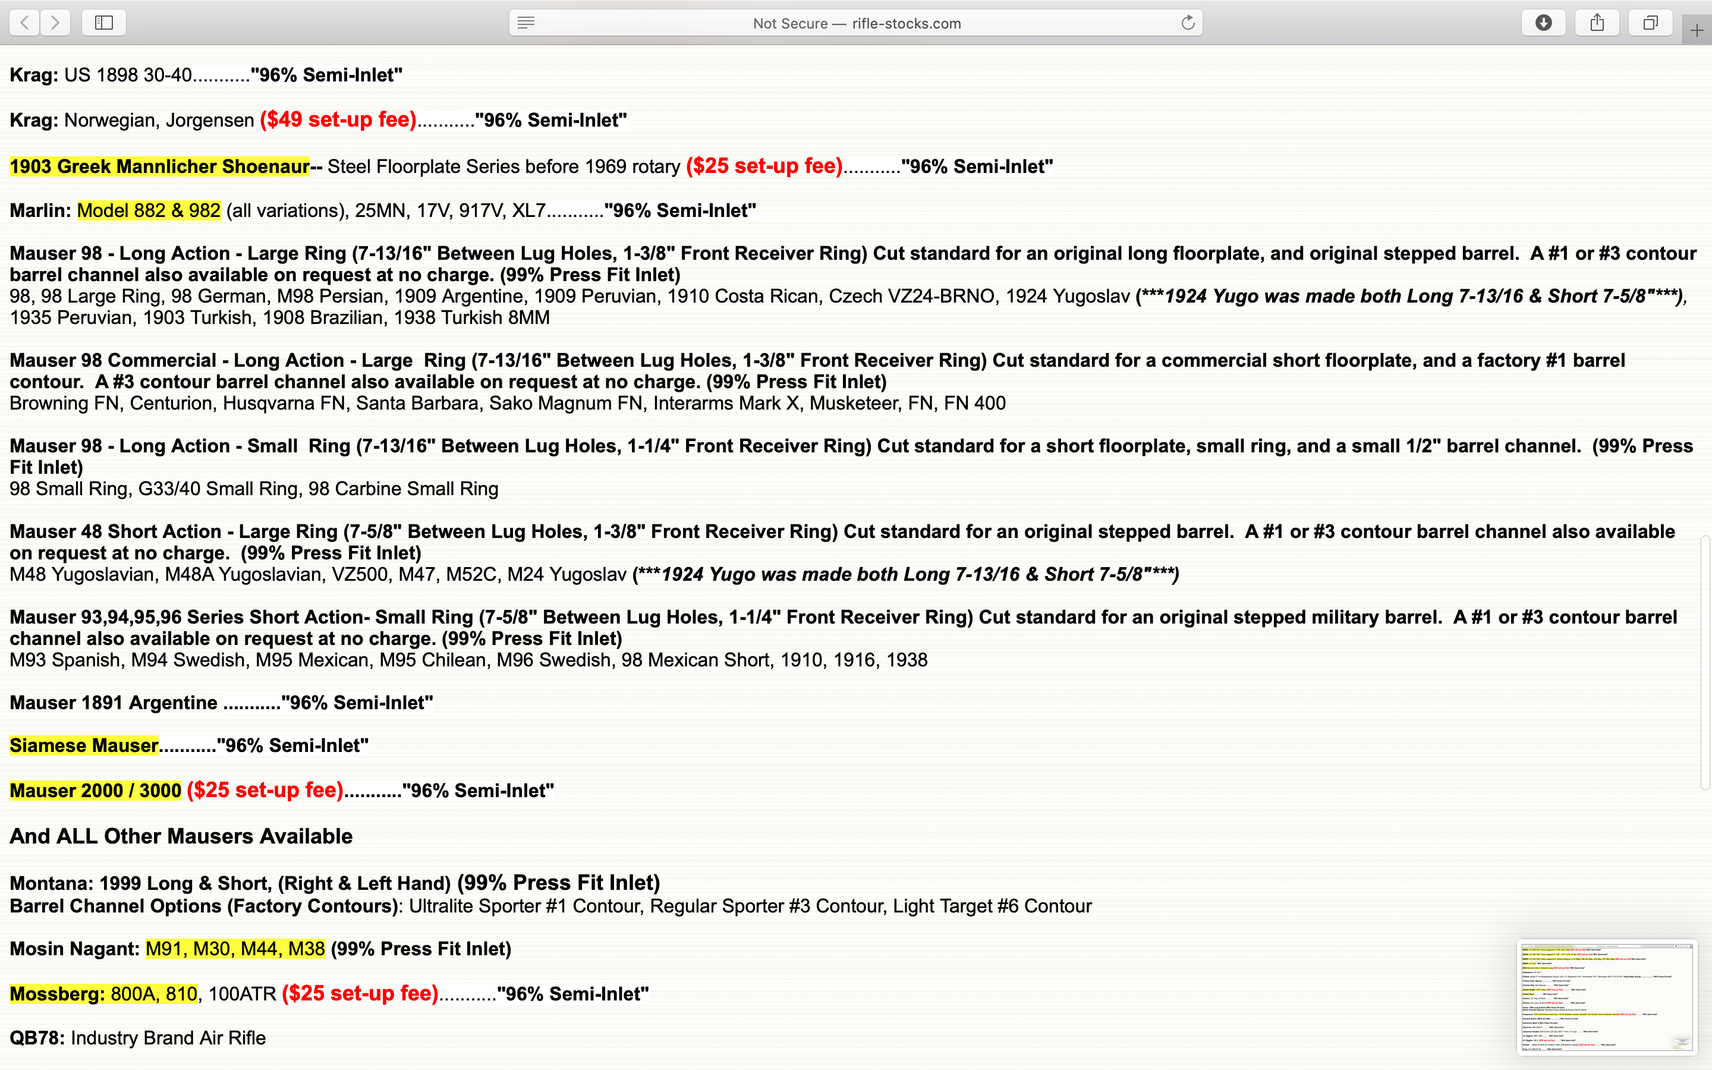Reload the rifle-stocks.com page

1188,23
